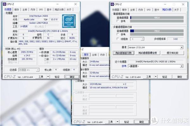
Task: Click the CPU-Z icon in right window title bar
Action: click(x=112, y=4)
